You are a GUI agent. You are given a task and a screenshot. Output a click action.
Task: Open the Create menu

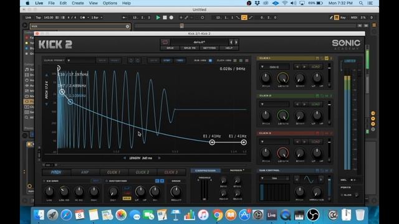pyautogui.click(x=77, y=3)
